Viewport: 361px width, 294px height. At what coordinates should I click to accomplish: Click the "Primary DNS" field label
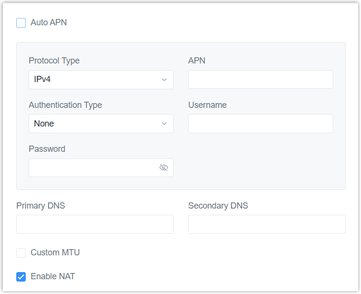(41, 206)
